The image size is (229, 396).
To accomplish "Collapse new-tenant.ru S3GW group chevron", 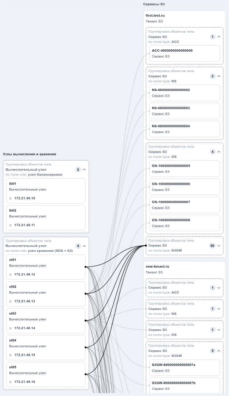I will [x=219, y=351].
